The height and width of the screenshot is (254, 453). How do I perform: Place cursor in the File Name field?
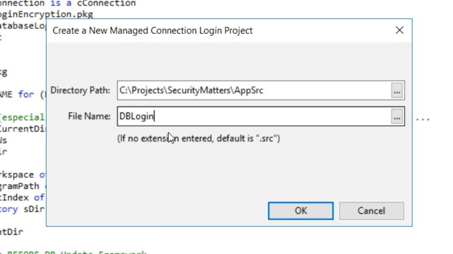click(x=254, y=117)
